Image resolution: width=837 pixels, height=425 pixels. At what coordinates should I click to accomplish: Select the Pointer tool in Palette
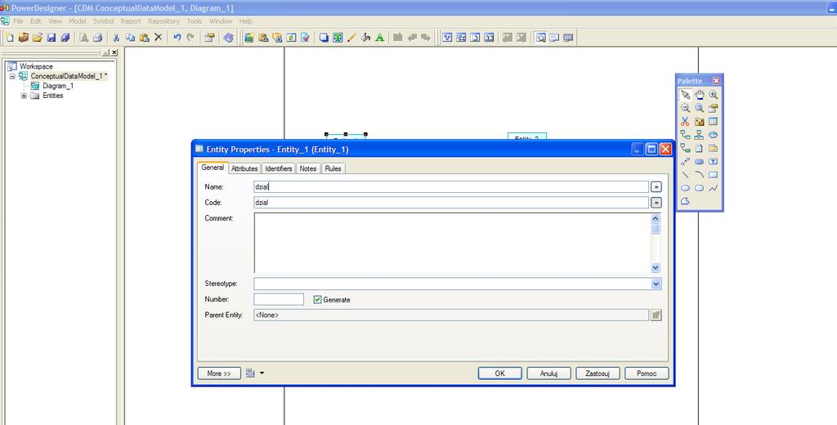pos(685,95)
